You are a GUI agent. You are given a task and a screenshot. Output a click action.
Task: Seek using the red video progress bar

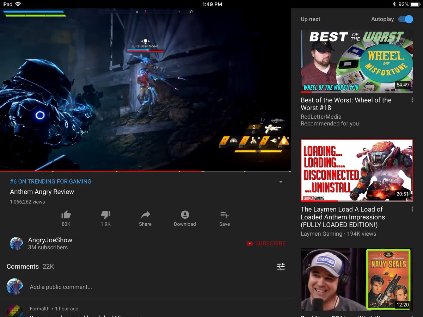pos(102,171)
